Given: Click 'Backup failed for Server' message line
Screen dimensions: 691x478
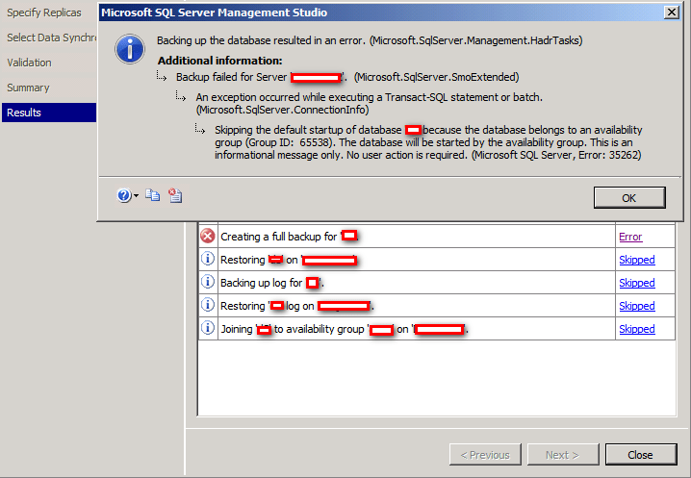Looking at the screenshot, I should (x=347, y=77).
